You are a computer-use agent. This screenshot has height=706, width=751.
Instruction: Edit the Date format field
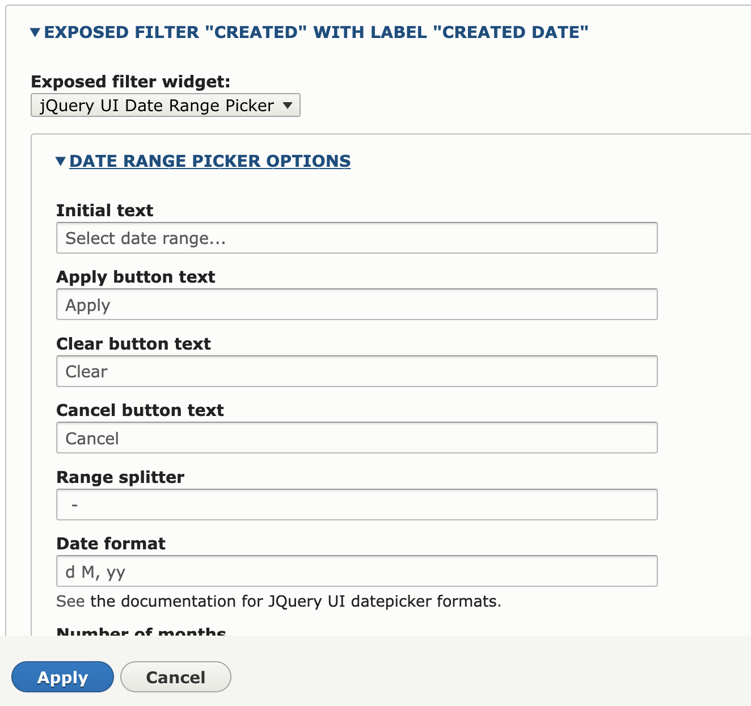click(356, 571)
